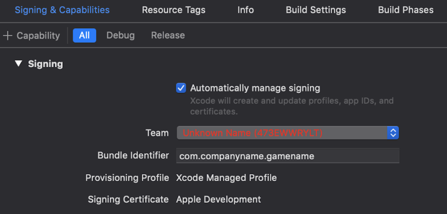Click the plus icon to add Capability

(7, 35)
